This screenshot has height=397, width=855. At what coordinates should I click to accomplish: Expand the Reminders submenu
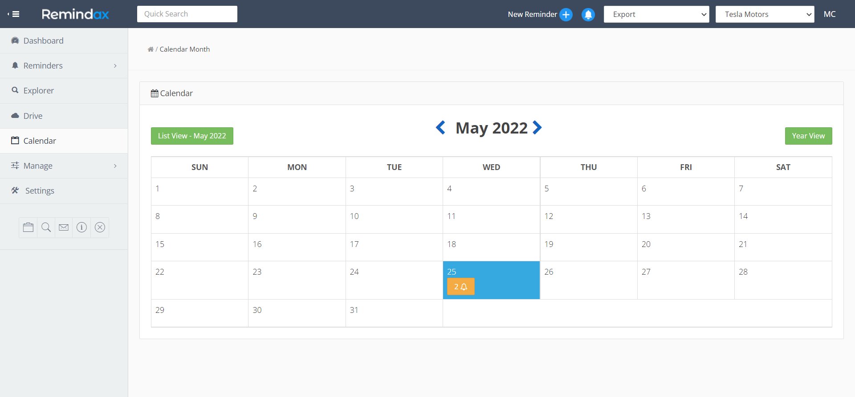click(64, 66)
